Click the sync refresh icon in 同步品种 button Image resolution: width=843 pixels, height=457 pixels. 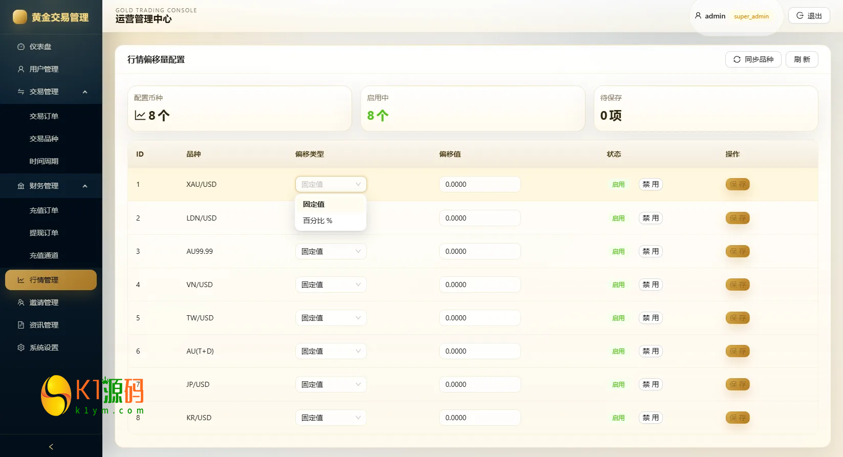[x=737, y=59]
